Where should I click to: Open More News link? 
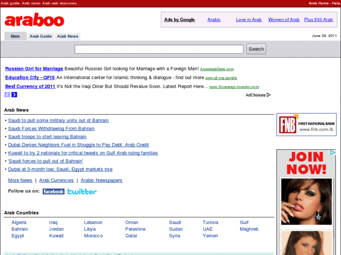(x=20, y=180)
